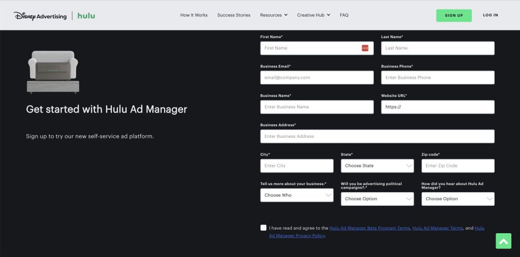This screenshot has height=257, width=520.
Task: Click the red password manager icon in First Name
Action: point(365,48)
